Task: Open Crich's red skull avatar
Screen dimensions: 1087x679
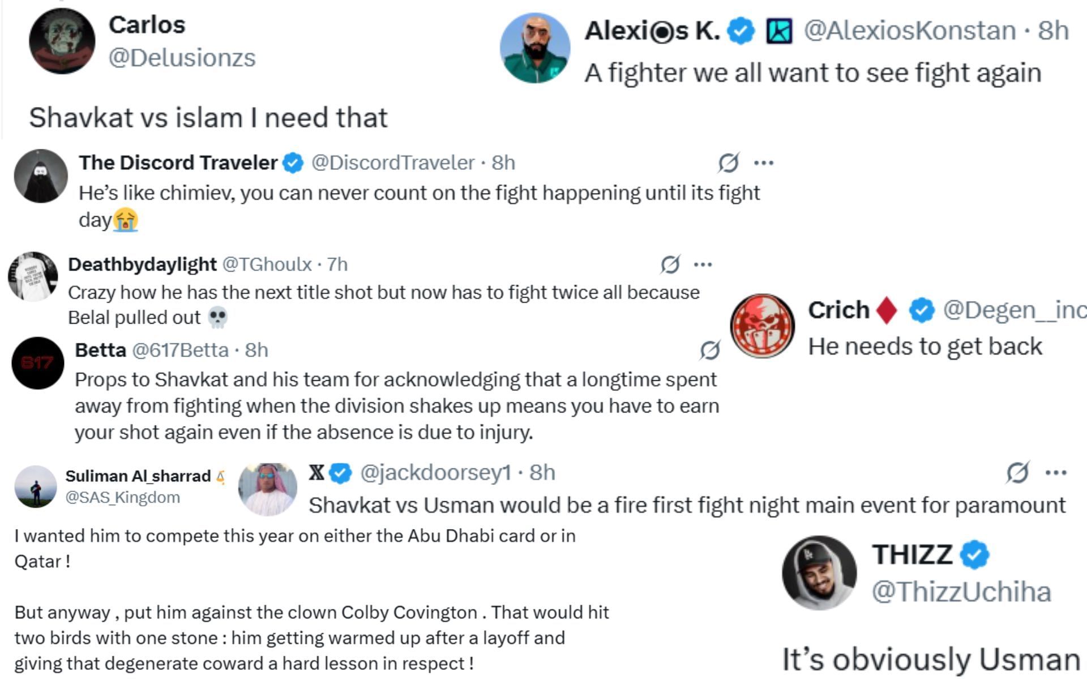Action: click(x=762, y=326)
